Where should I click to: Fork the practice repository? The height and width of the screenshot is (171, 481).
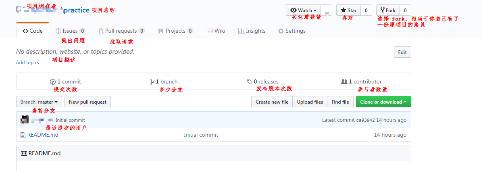pos(388,10)
